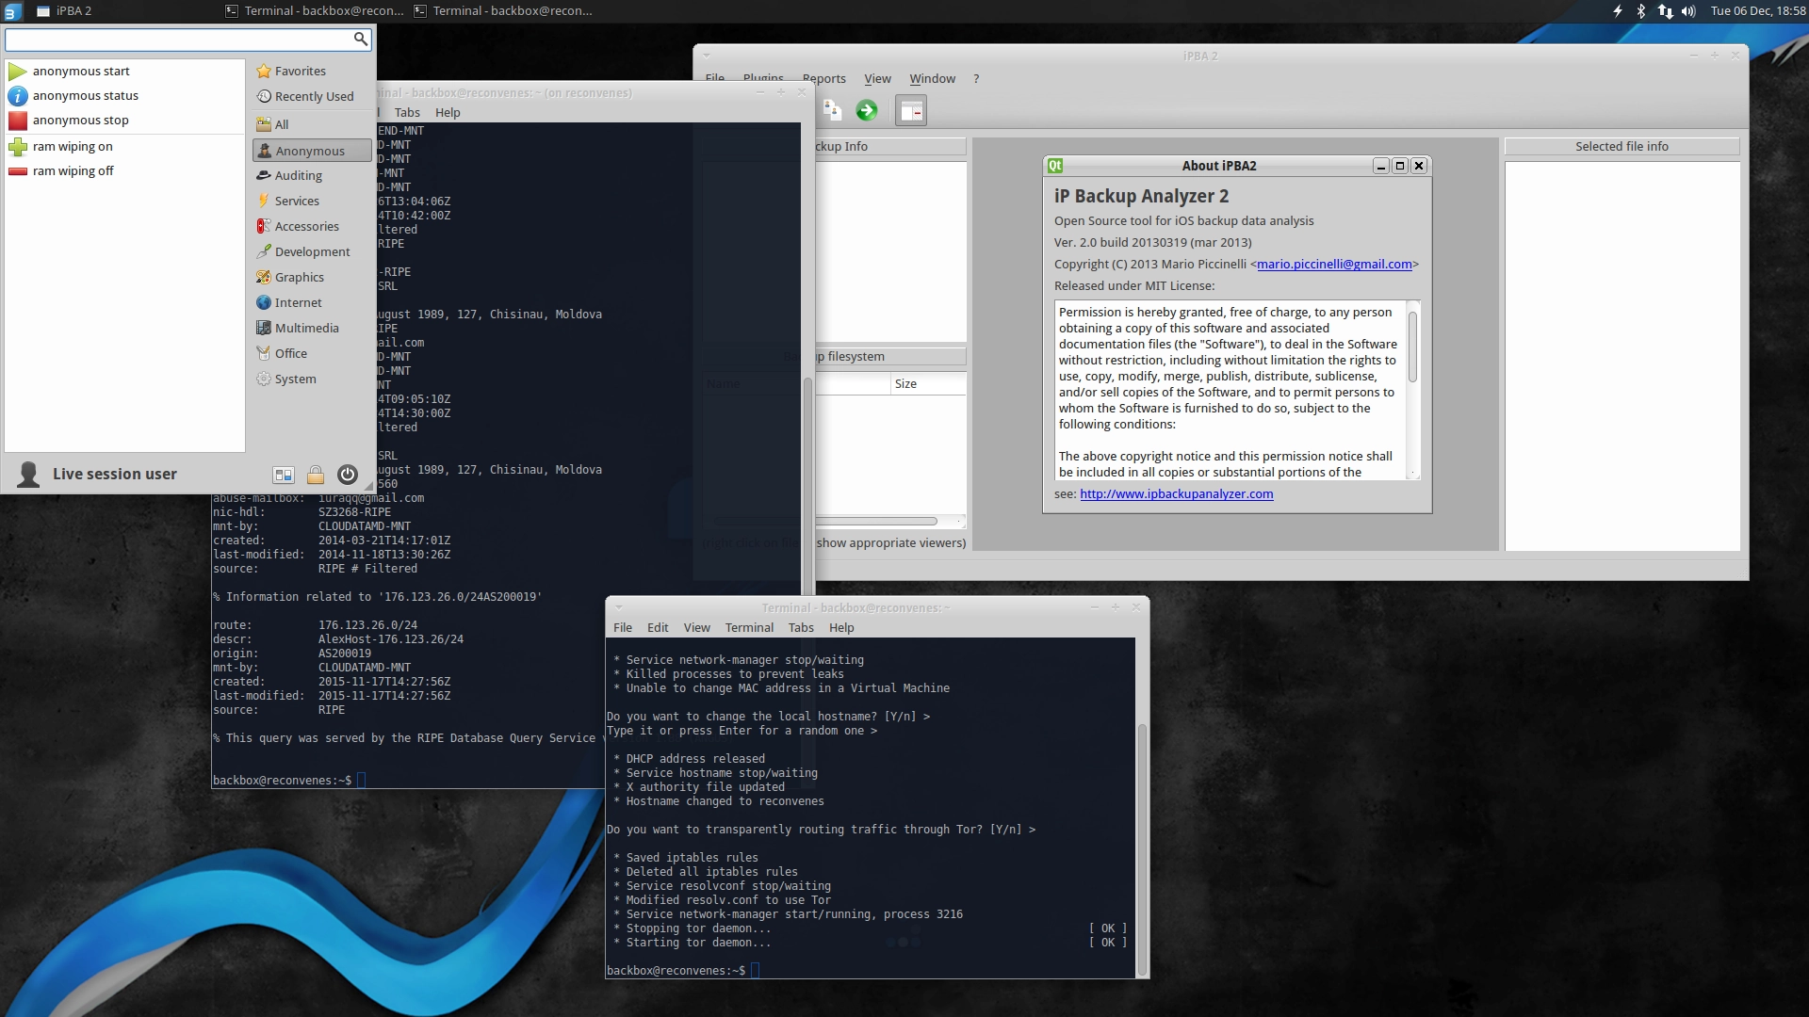Open www.ipbackupanalyzer.com link
The image size is (1809, 1017).
tap(1176, 493)
